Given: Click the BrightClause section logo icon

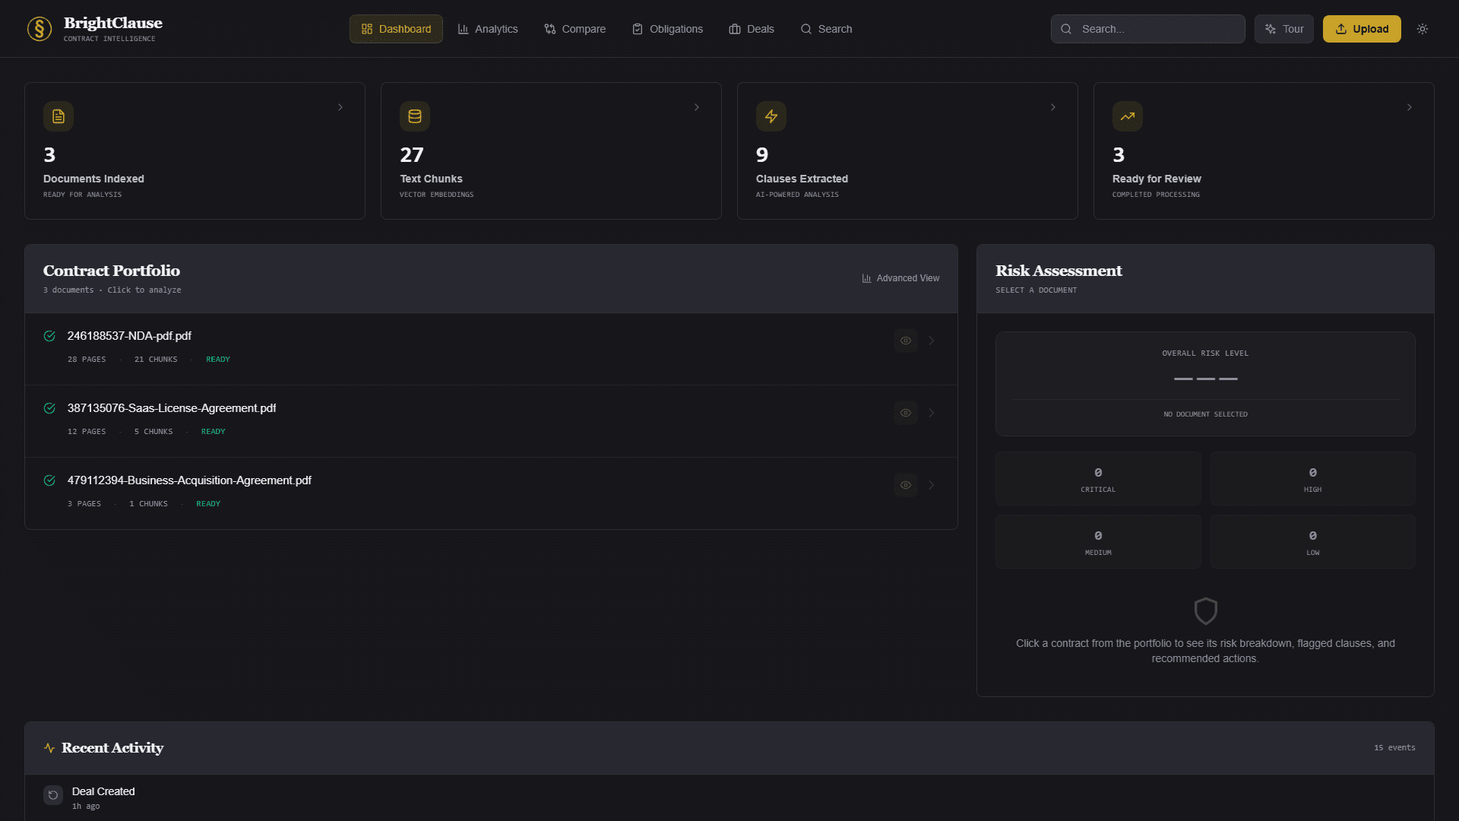Looking at the screenshot, I should (x=39, y=28).
